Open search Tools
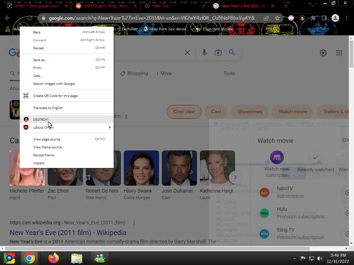 (x=229, y=73)
